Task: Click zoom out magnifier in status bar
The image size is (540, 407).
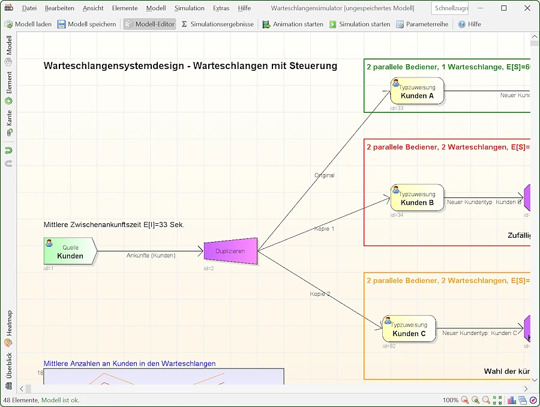Action: [x=465, y=400]
